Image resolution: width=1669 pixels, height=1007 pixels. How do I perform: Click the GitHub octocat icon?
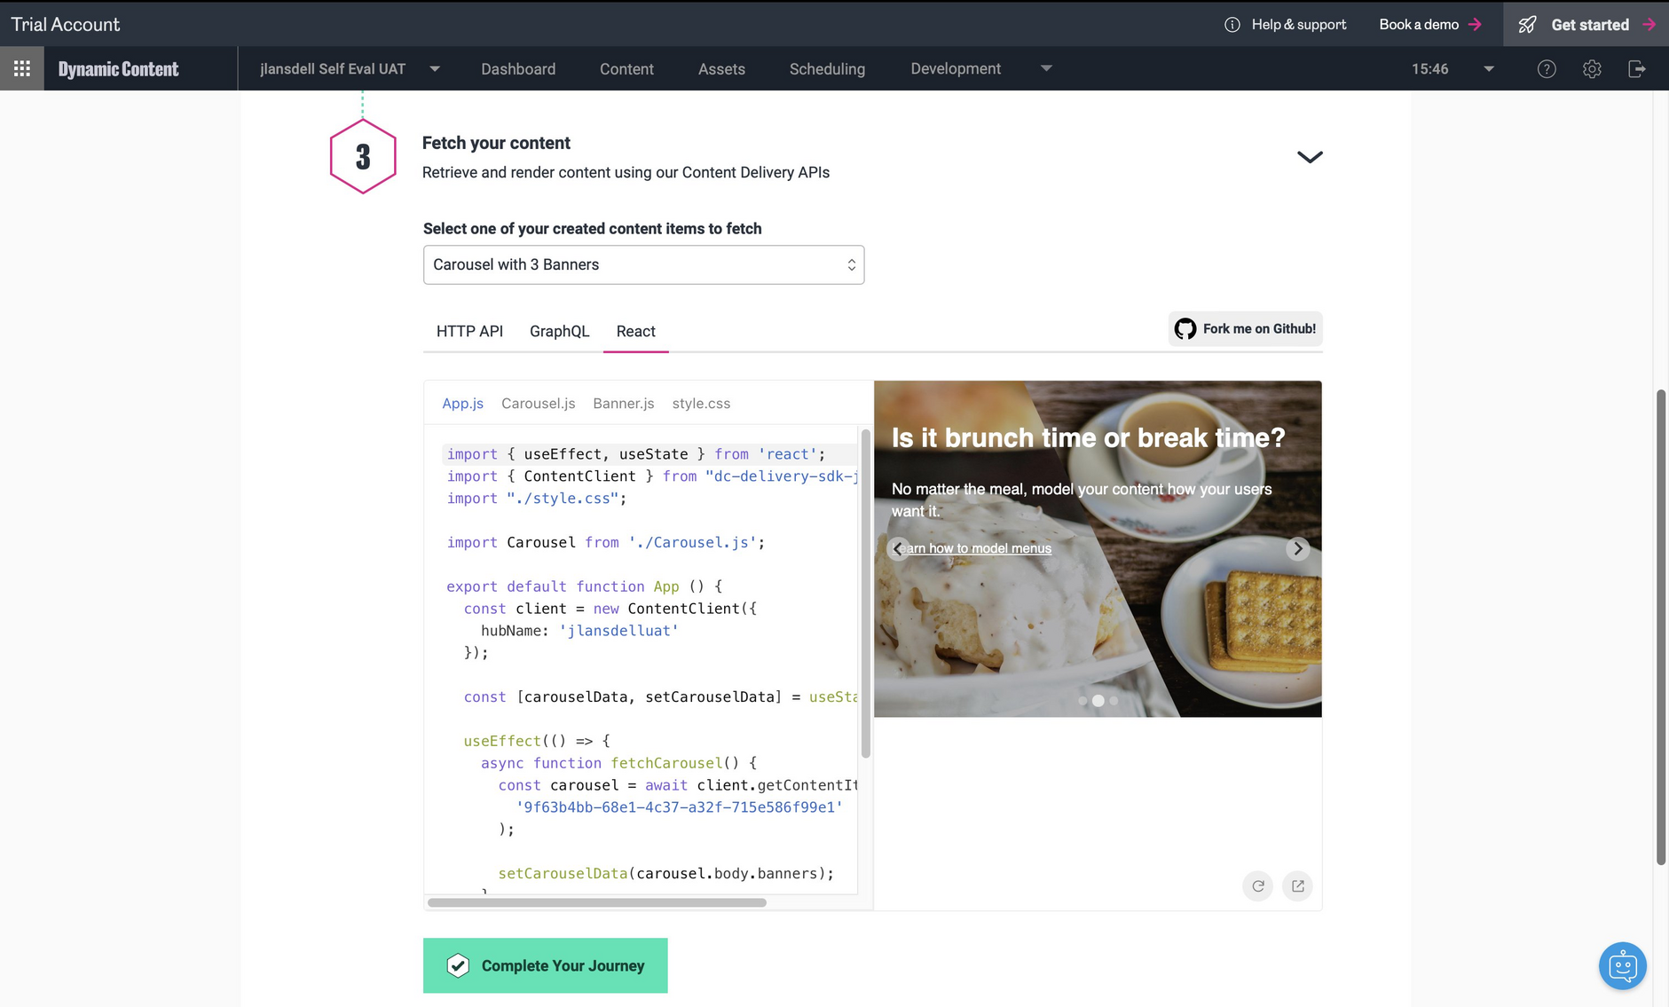point(1185,329)
